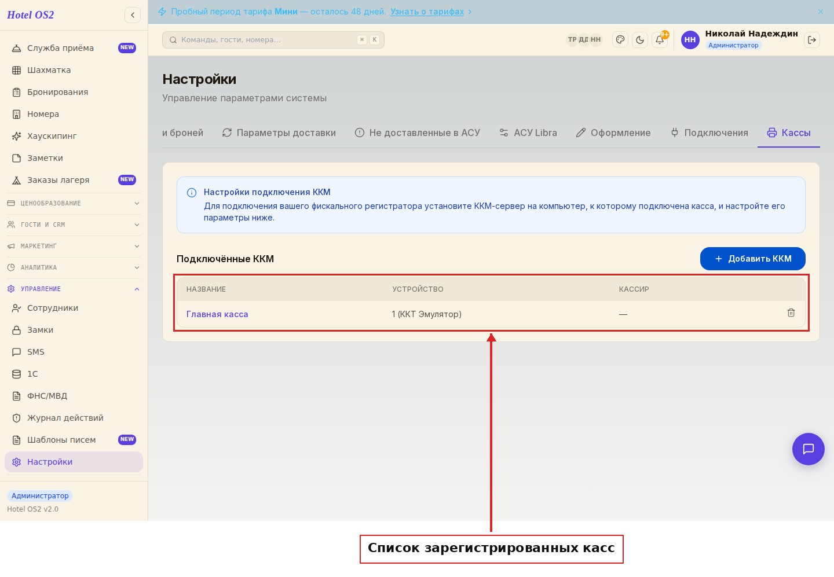Switch to Оформление tab
Image resolution: width=834 pixels, height=577 pixels.
point(613,133)
